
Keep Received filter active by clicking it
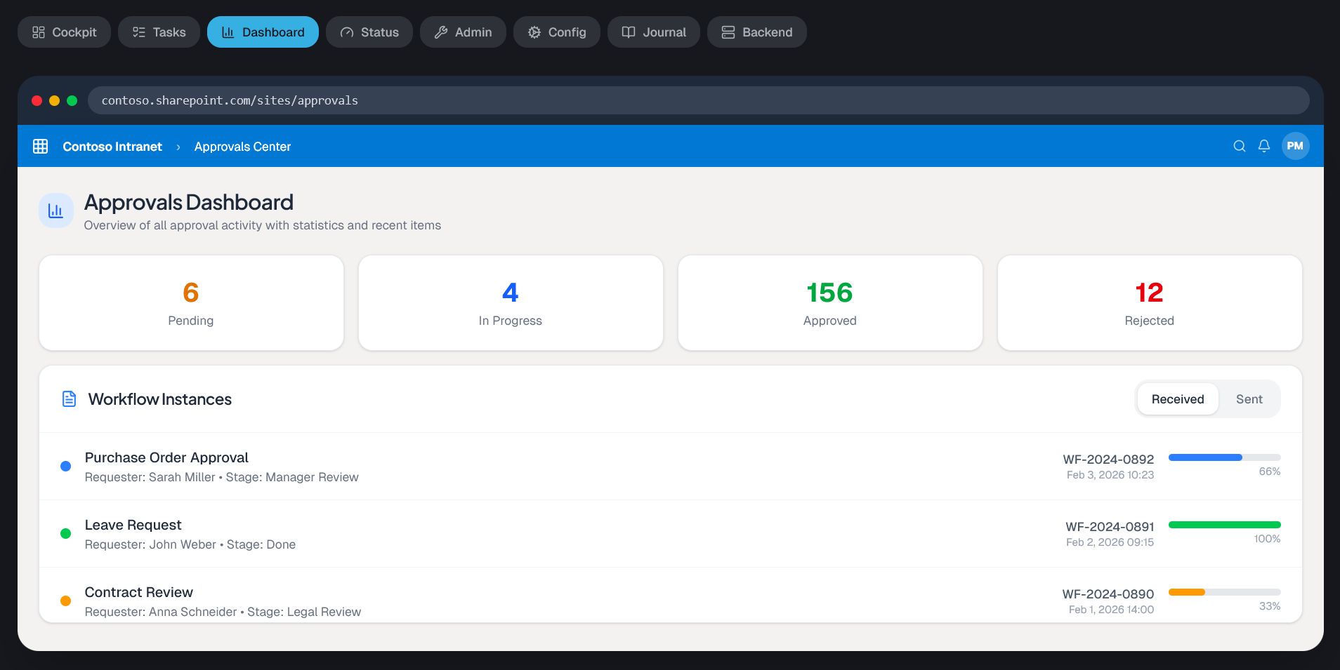[x=1177, y=398]
